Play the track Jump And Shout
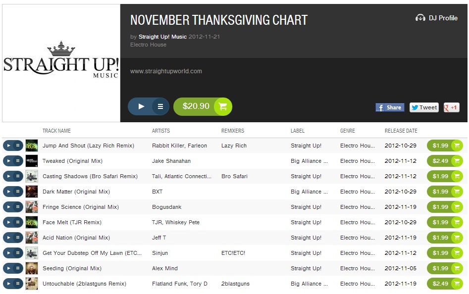This screenshot has width=469, height=294. (9, 146)
